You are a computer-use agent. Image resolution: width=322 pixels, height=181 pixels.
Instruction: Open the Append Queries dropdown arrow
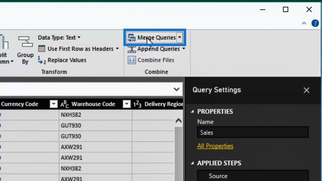point(184,49)
